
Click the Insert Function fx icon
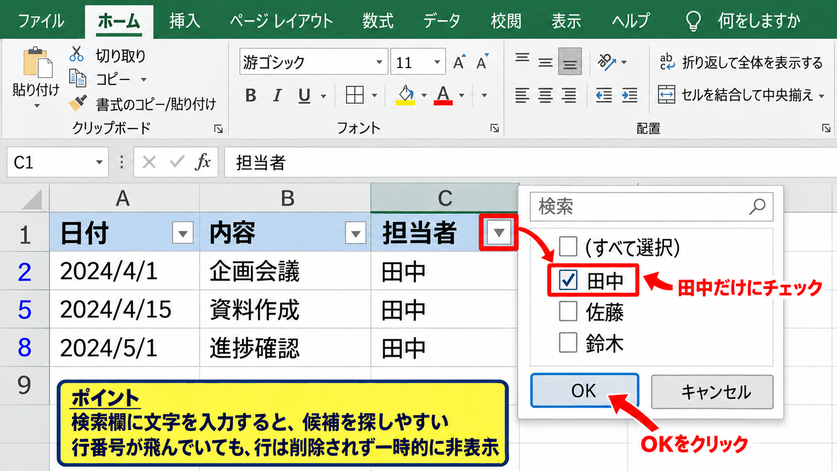pyautogui.click(x=203, y=162)
